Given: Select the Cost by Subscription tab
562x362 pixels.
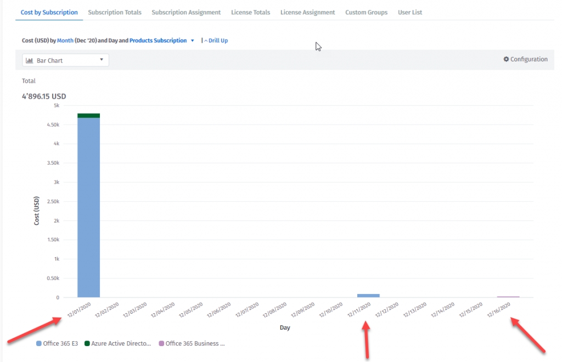Looking at the screenshot, I should pyautogui.click(x=49, y=12).
